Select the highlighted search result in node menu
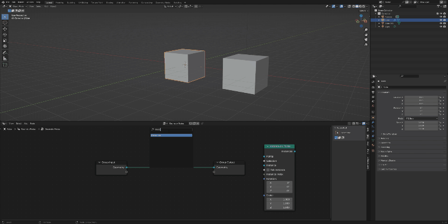The height and width of the screenshot is (224, 448). coord(171,135)
